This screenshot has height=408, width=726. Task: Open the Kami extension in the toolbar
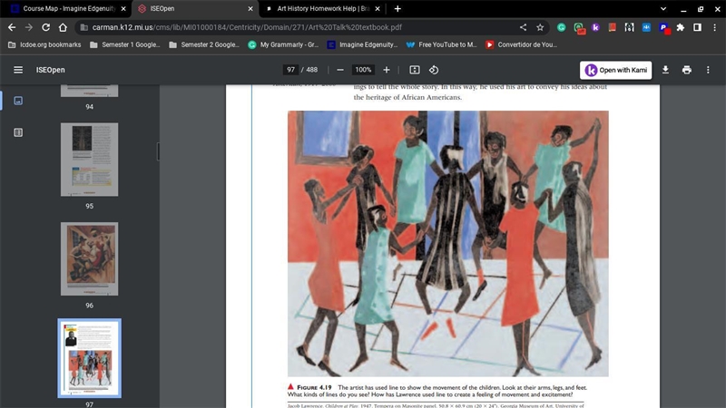(x=595, y=27)
